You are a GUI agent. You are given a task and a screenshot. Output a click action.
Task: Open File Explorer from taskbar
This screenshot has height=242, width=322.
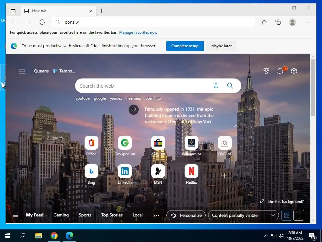click(x=38, y=236)
